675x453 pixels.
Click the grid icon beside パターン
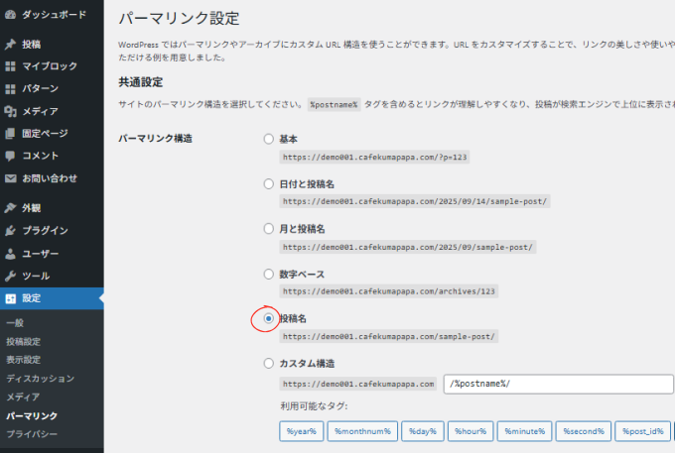tap(10, 88)
